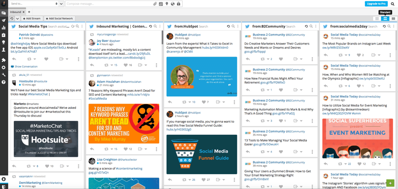
Task: Open the Publisher paper-plane icon in sidebar
Action: (x=3, y=20)
